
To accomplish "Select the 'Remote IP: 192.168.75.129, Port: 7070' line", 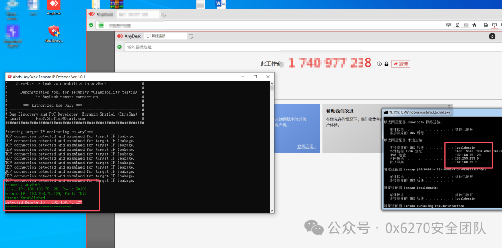I will pos(46,194).
